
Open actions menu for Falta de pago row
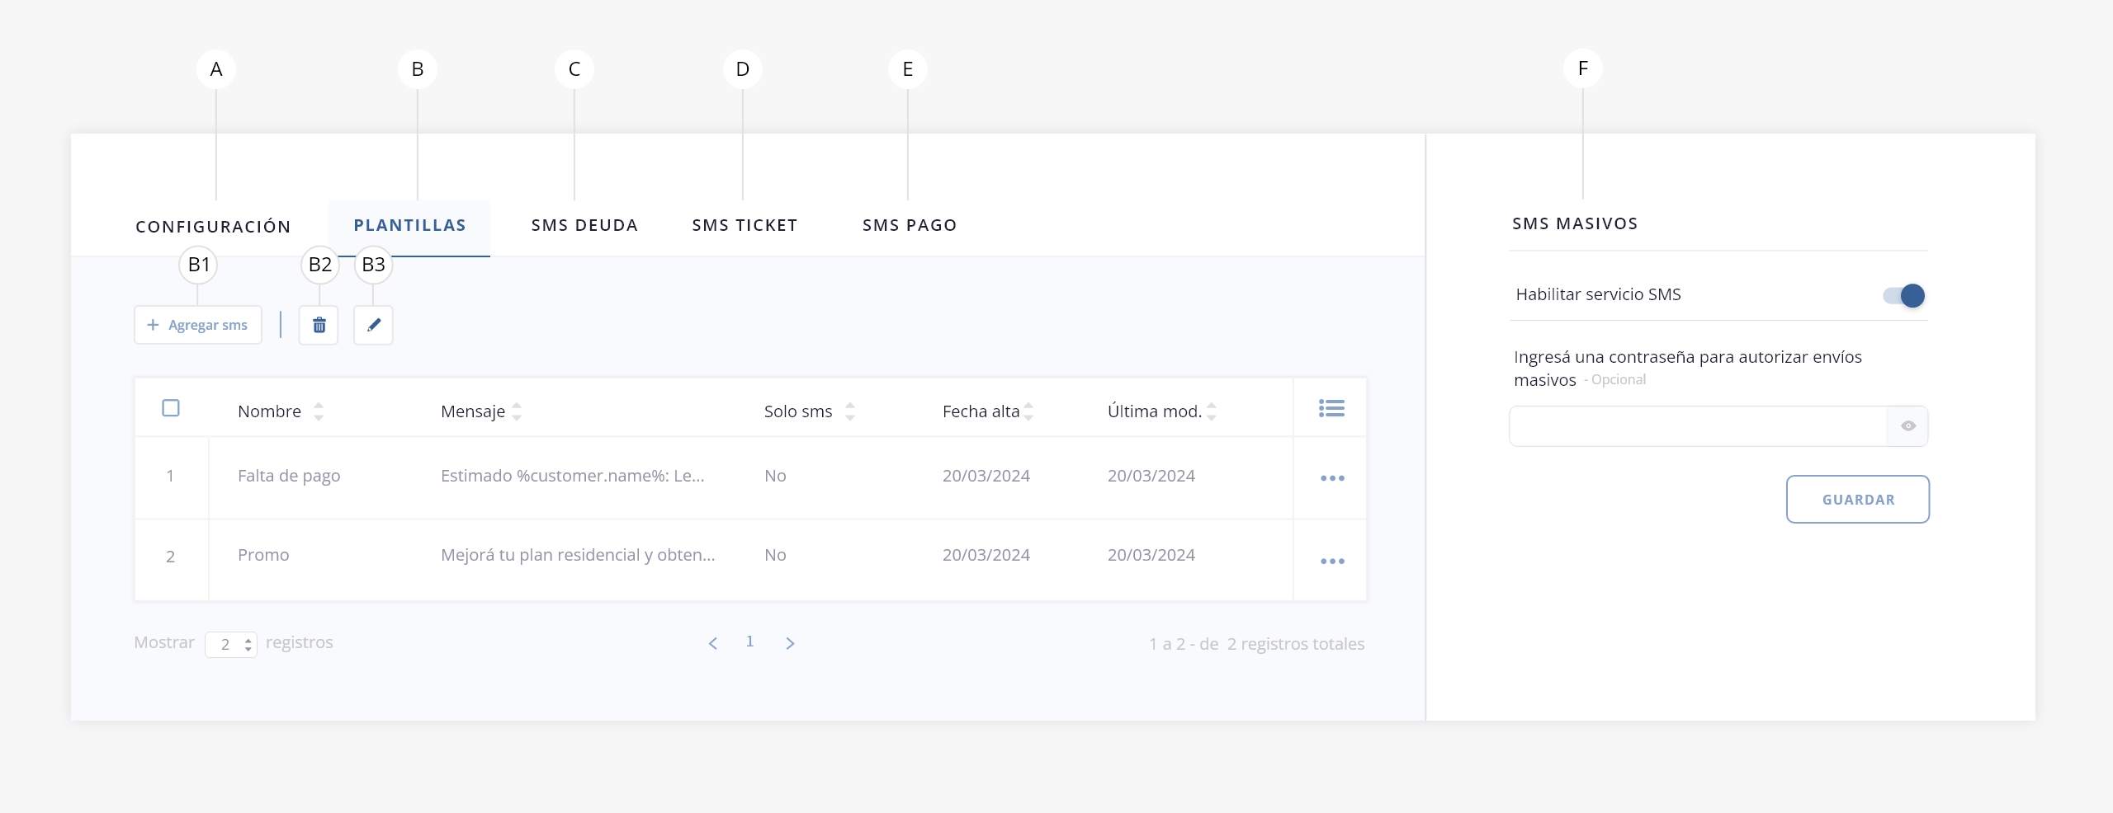point(1331,478)
